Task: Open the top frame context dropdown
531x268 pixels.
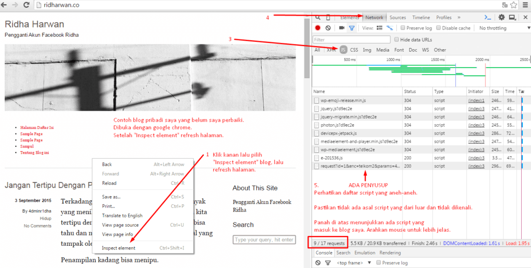Action: pyautogui.click(x=354, y=263)
